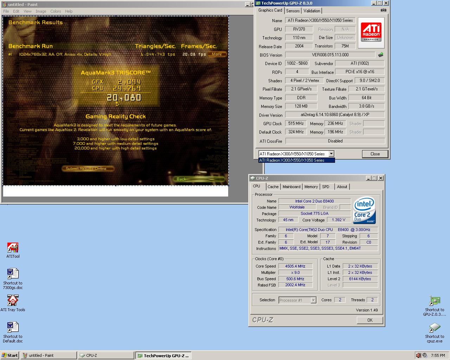Open the Shortcut to cpuz.exe icon
Viewport: 450px width, 360px height.
tap(435, 333)
